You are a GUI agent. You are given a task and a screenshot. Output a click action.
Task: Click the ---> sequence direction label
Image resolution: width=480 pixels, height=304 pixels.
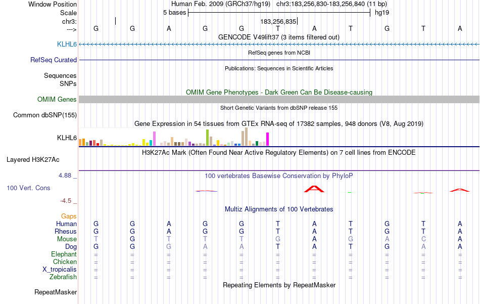click(x=71, y=29)
